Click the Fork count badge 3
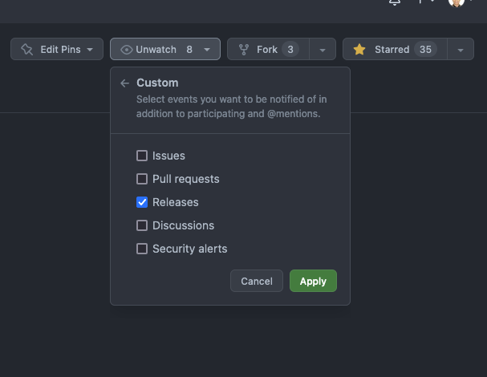Image resolution: width=487 pixels, height=377 pixels. (290, 50)
